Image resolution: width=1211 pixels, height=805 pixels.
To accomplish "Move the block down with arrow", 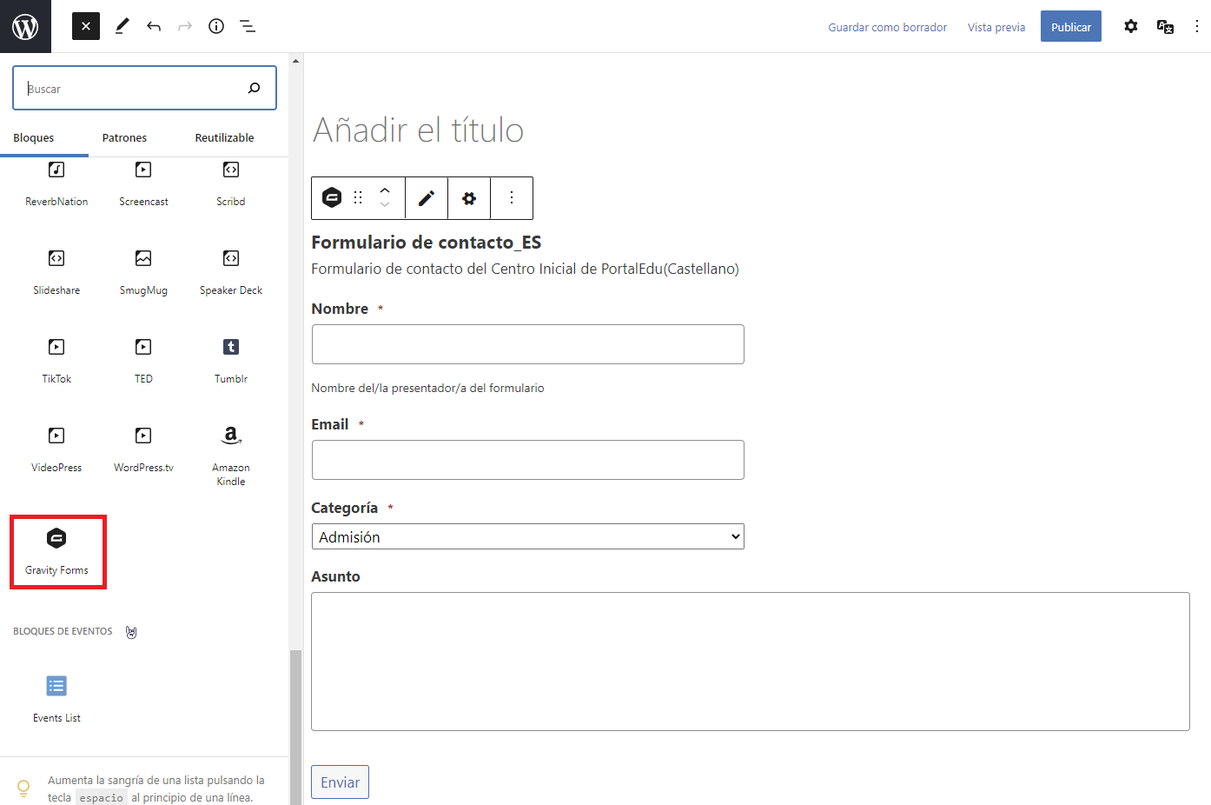I will tap(385, 206).
